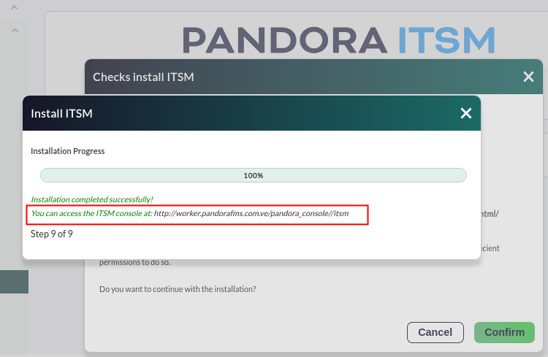Click the Installation completed successfully message
This screenshot has height=357, width=548.
[x=92, y=199]
